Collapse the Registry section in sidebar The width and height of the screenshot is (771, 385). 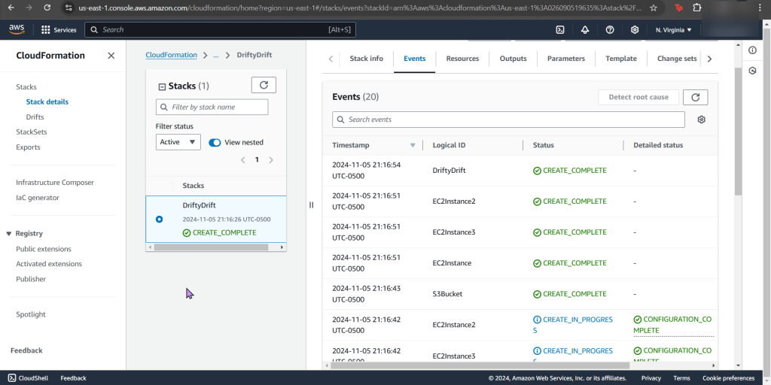(x=9, y=234)
